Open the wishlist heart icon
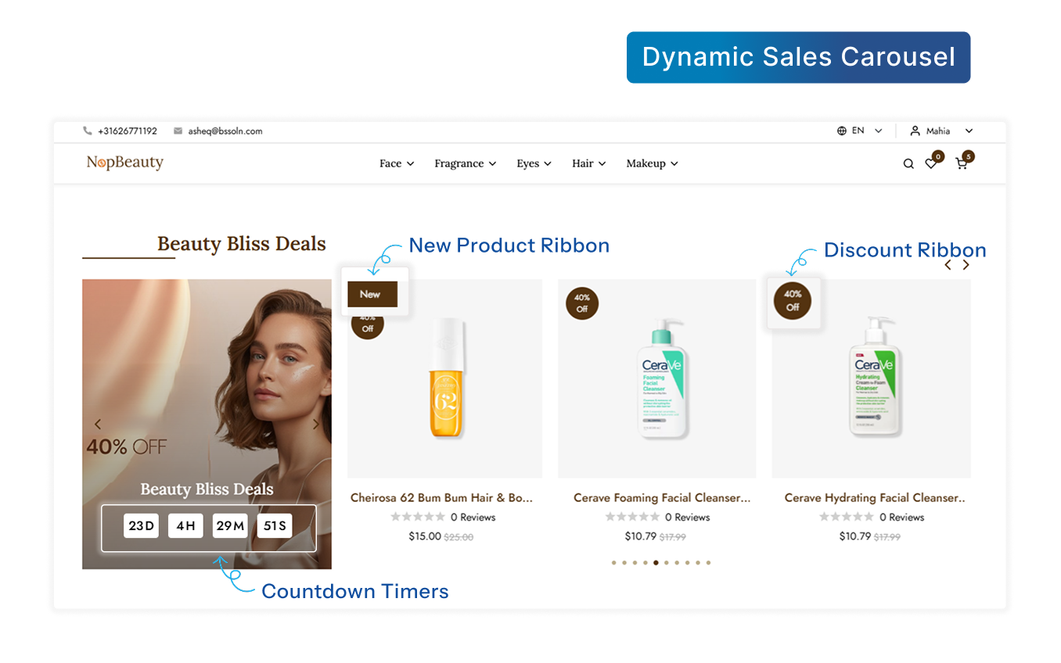The image size is (1061, 663). point(931,164)
